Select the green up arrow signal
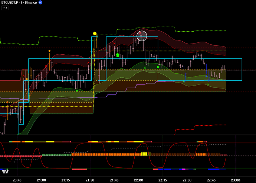Screen dimensions: 256x183 pos(117,55)
